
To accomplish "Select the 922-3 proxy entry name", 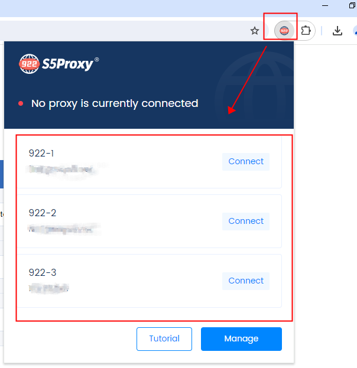I will click(43, 272).
